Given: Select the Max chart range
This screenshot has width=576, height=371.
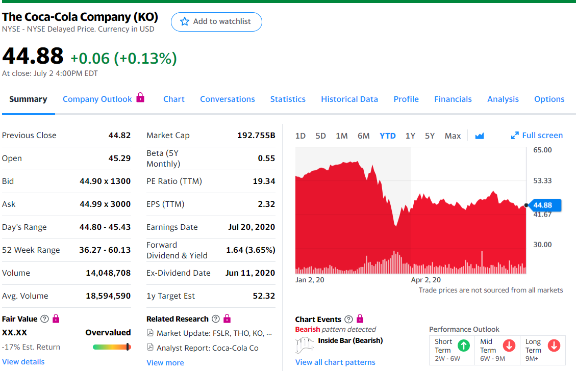Looking at the screenshot, I should 453,136.
